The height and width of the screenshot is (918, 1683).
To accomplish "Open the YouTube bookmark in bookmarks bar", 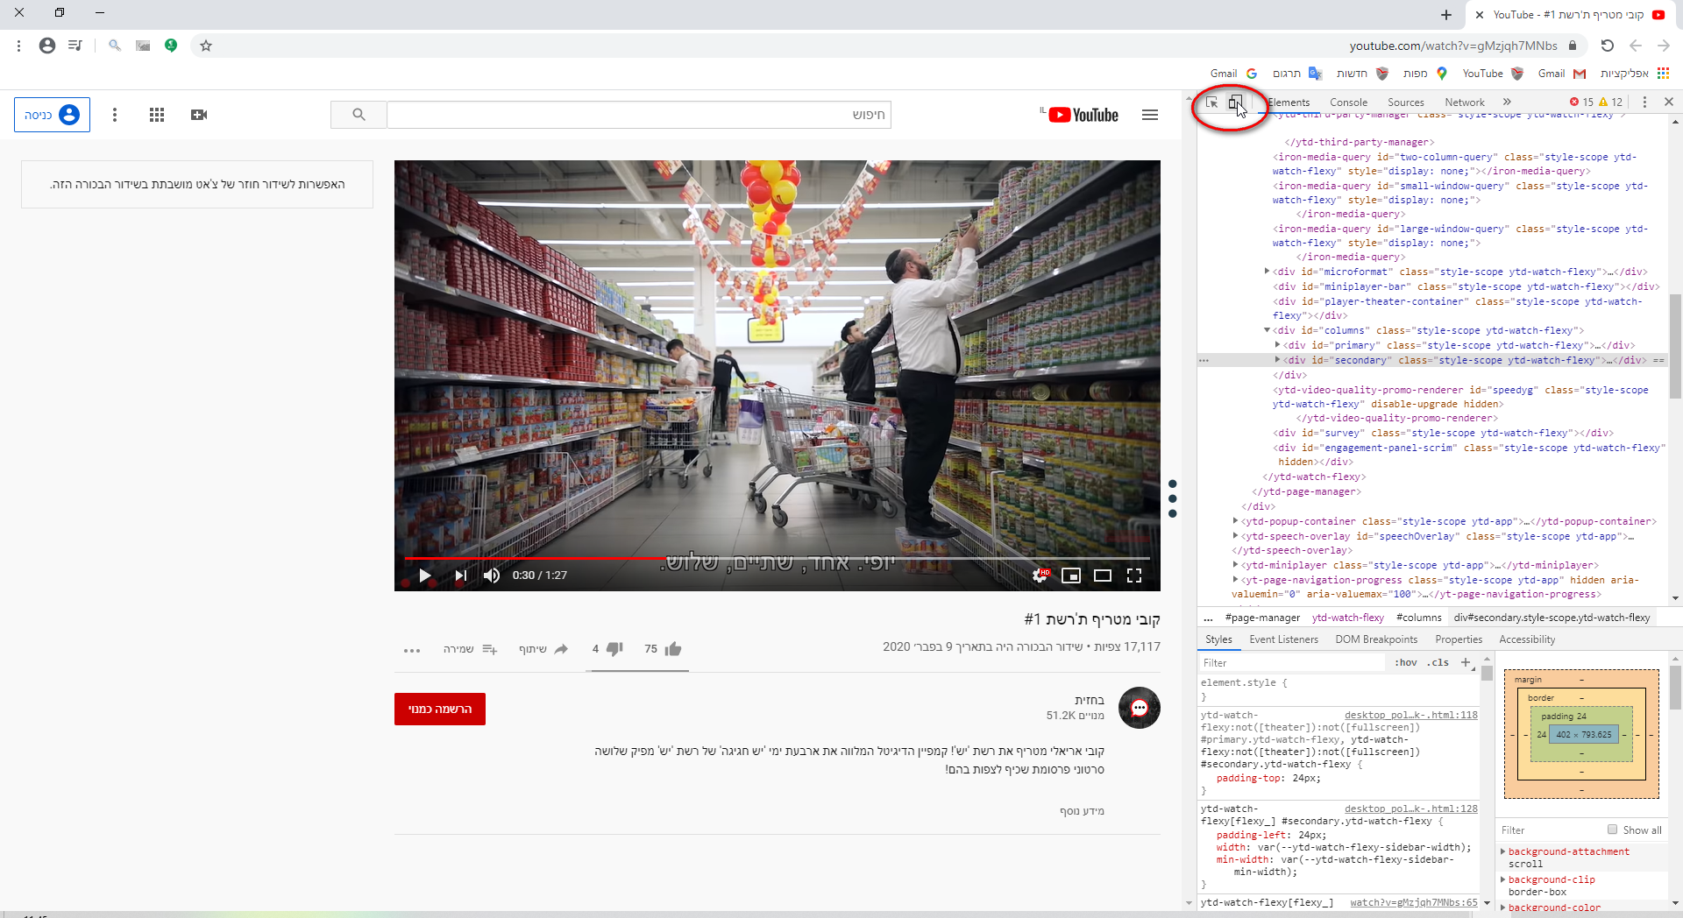I will [x=1493, y=74].
